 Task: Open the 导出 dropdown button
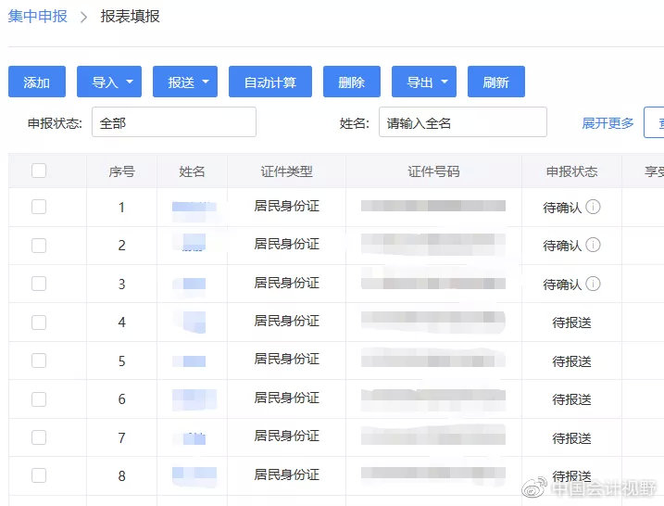(x=424, y=82)
